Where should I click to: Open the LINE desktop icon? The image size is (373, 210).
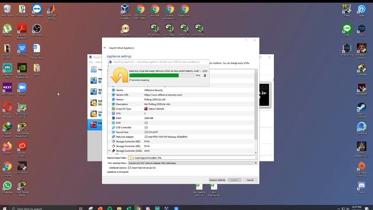(347, 30)
